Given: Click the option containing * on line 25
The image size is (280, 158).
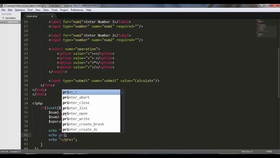Looking at the screenshot, I should (x=86, y=63).
